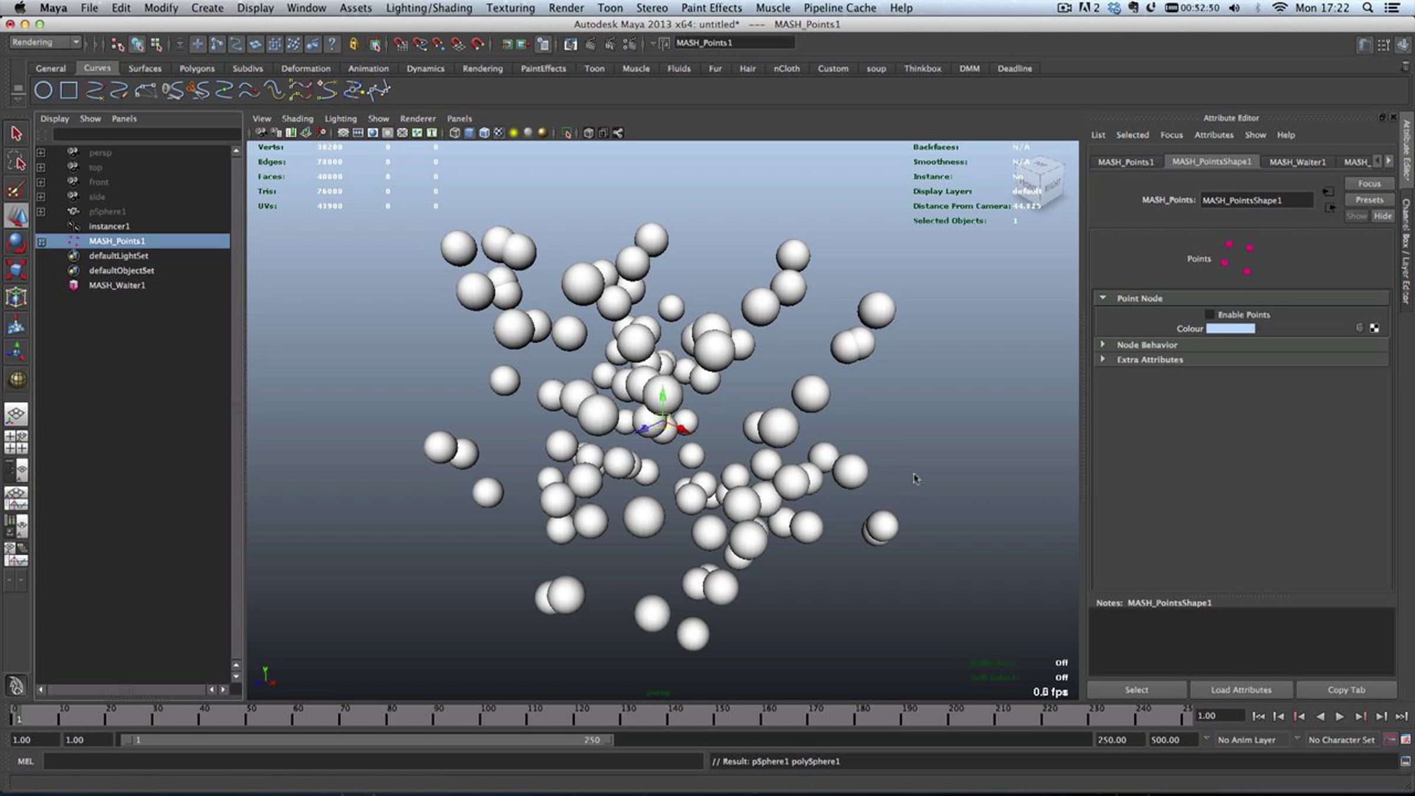Toggle the Make Live magnet in status line
The width and height of the screenshot is (1415, 796).
(478, 44)
